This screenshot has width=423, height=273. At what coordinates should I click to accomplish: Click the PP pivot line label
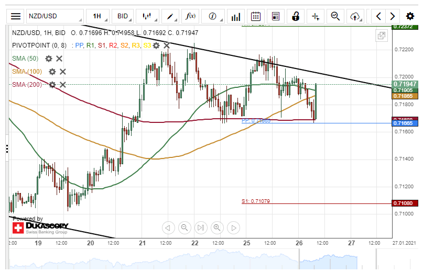[256, 121]
